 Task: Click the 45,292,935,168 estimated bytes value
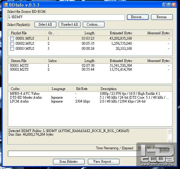pyautogui.click(x=121, y=38)
